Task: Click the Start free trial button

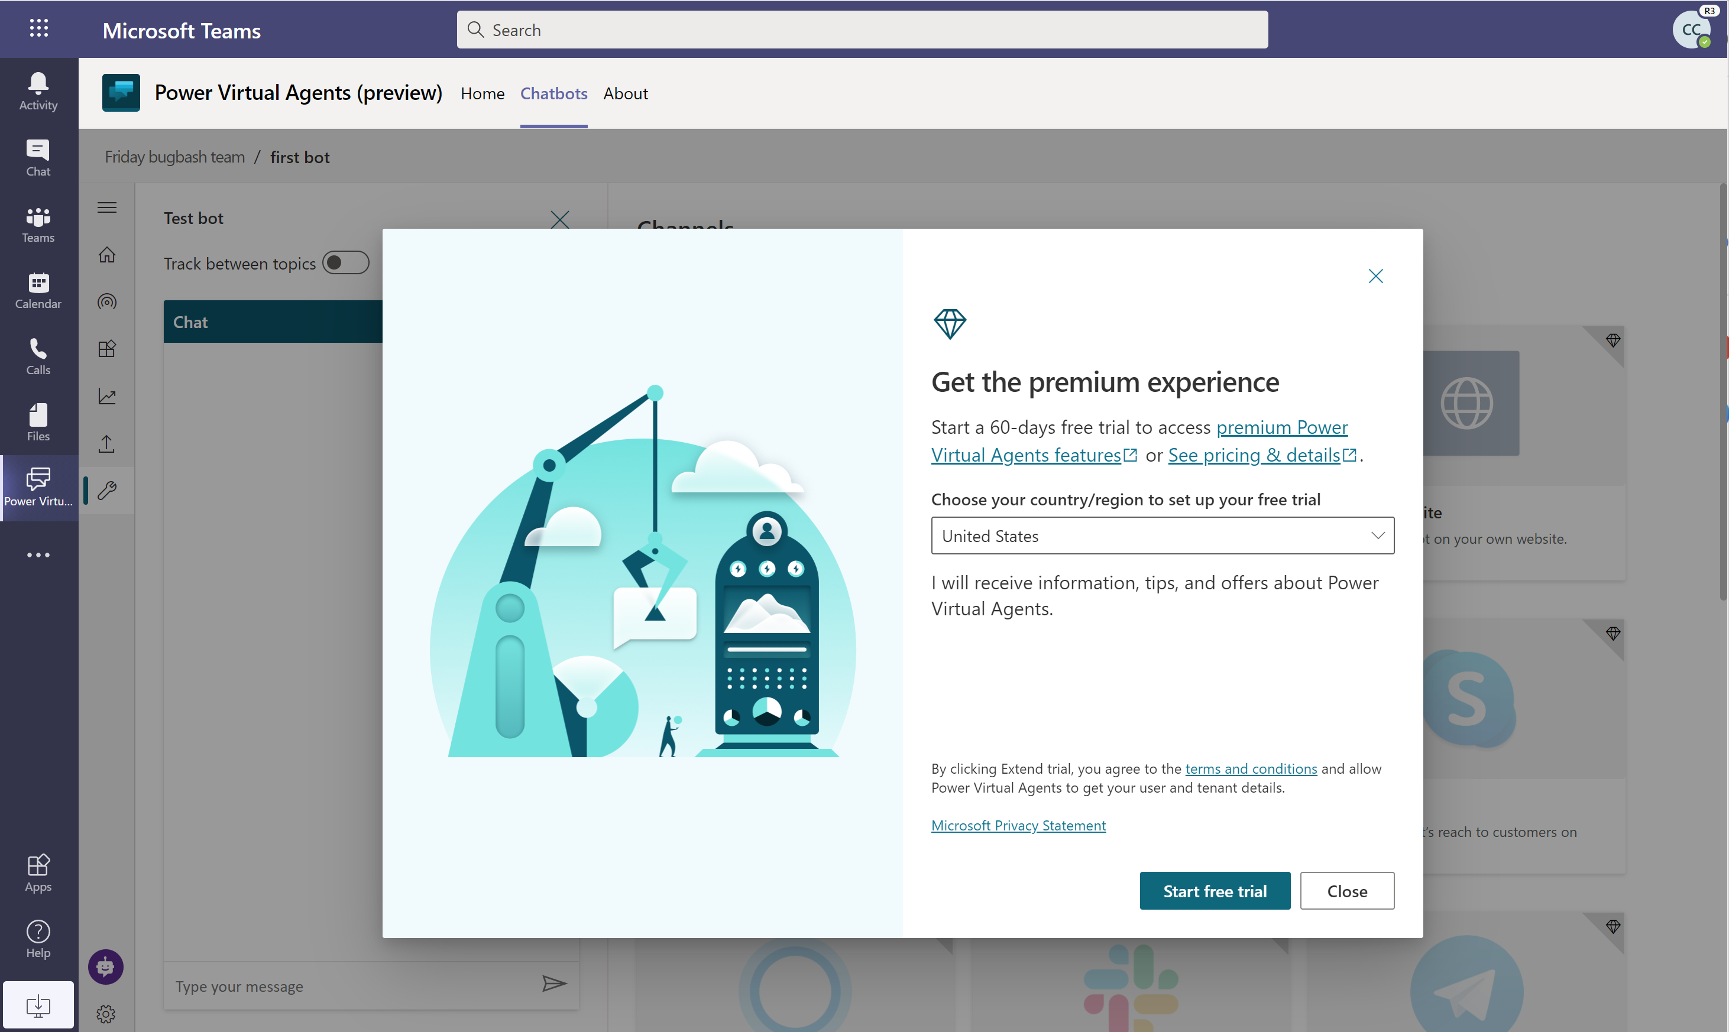Action: [1215, 891]
